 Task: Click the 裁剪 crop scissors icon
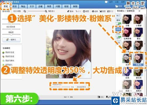click(x=101, y=11)
